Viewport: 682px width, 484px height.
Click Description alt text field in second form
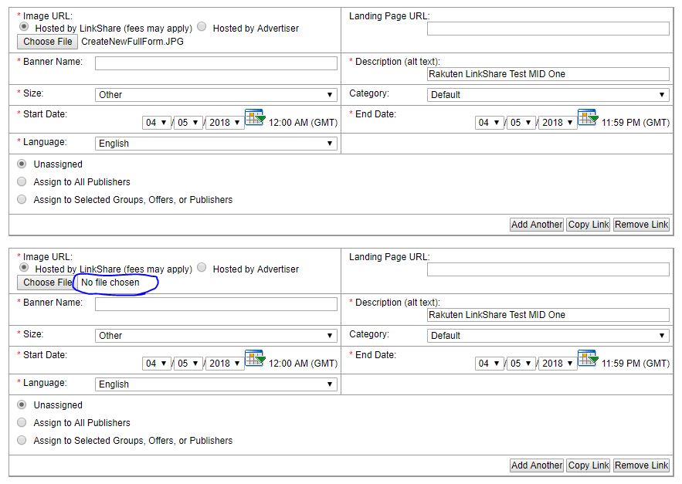pos(548,315)
